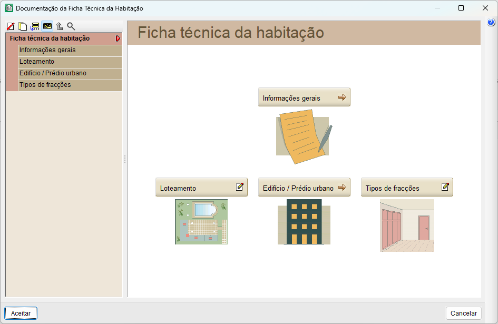Click the 'Loteamento' button in main panel
The image size is (498, 324).
click(x=201, y=188)
